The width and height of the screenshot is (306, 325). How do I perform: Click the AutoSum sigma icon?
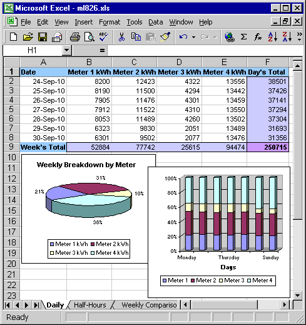[x=243, y=37]
